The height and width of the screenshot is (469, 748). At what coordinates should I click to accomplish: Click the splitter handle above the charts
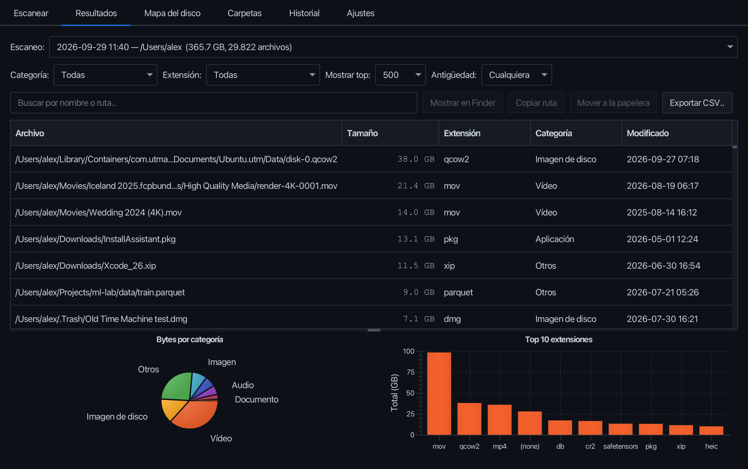point(374,330)
